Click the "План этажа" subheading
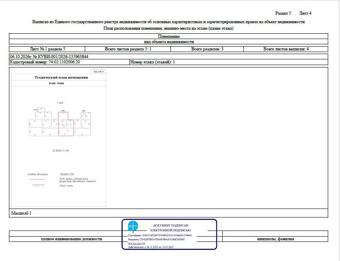 click(x=56, y=83)
